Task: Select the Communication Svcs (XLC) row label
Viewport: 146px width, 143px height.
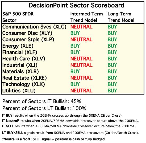Action: pos(34,27)
